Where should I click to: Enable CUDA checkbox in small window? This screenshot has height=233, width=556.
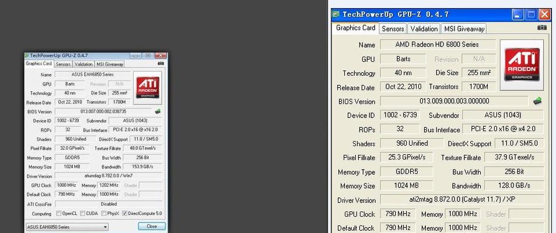coord(82,213)
